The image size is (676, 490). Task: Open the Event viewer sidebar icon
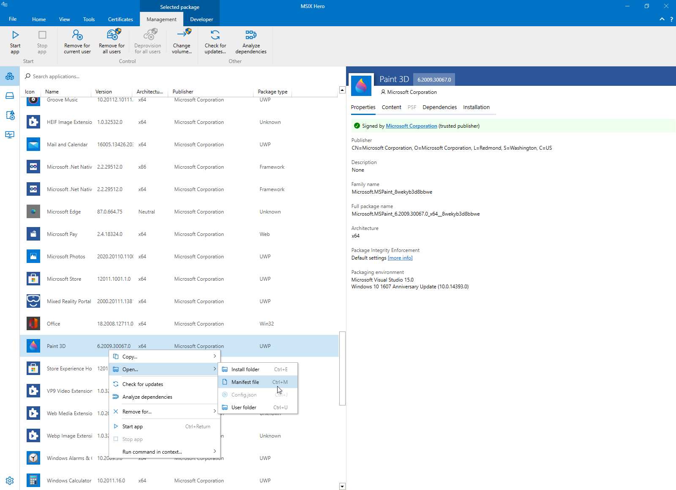click(x=10, y=115)
